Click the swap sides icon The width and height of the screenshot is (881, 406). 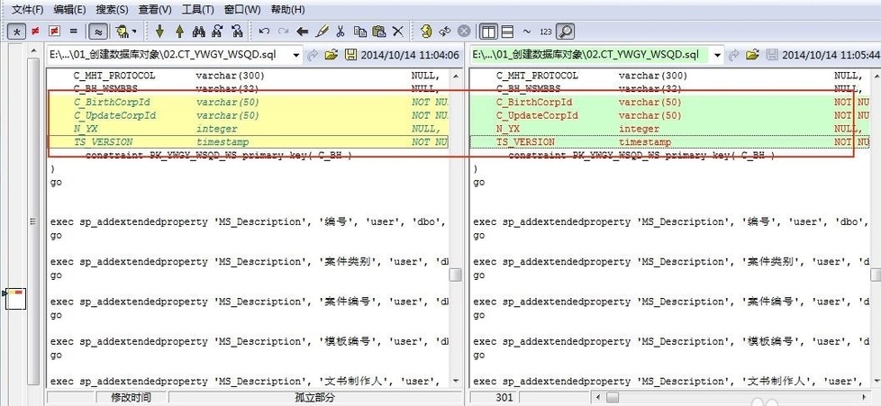(445, 32)
